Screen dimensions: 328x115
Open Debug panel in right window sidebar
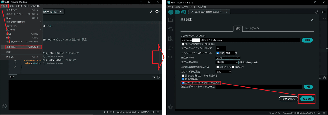point(171,48)
